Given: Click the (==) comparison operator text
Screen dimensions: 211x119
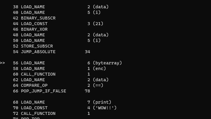Looking at the screenshot, I should tap(98, 85).
